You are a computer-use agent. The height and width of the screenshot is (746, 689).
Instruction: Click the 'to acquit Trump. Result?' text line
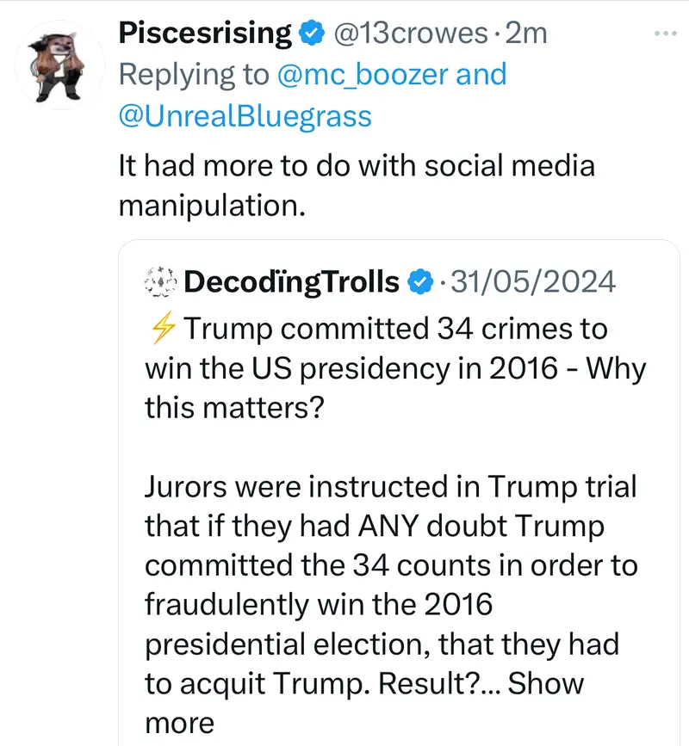[x=321, y=684]
